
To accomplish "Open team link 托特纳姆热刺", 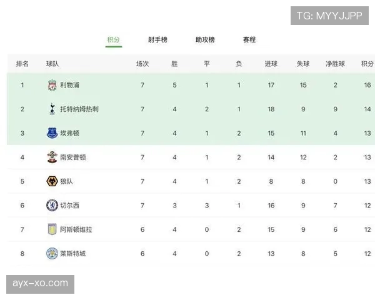I will 79,109.
